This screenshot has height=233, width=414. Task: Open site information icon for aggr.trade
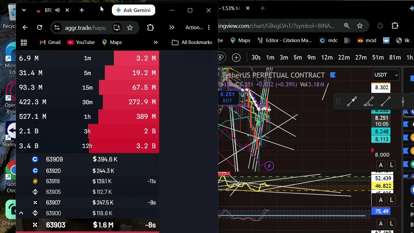click(x=57, y=28)
